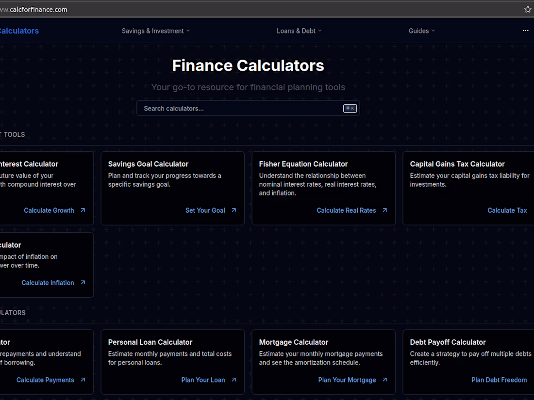Click Set Your Goal on the Savings Goal card
The height and width of the screenshot is (400, 534).
pos(205,210)
